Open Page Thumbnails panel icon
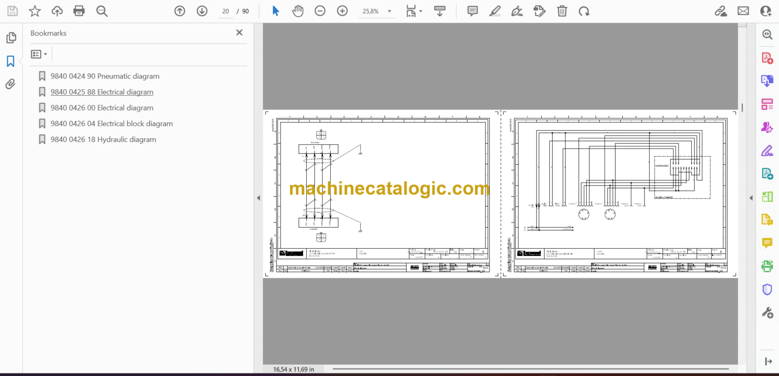Screen dimensions: 779x376 tap(11, 37)
